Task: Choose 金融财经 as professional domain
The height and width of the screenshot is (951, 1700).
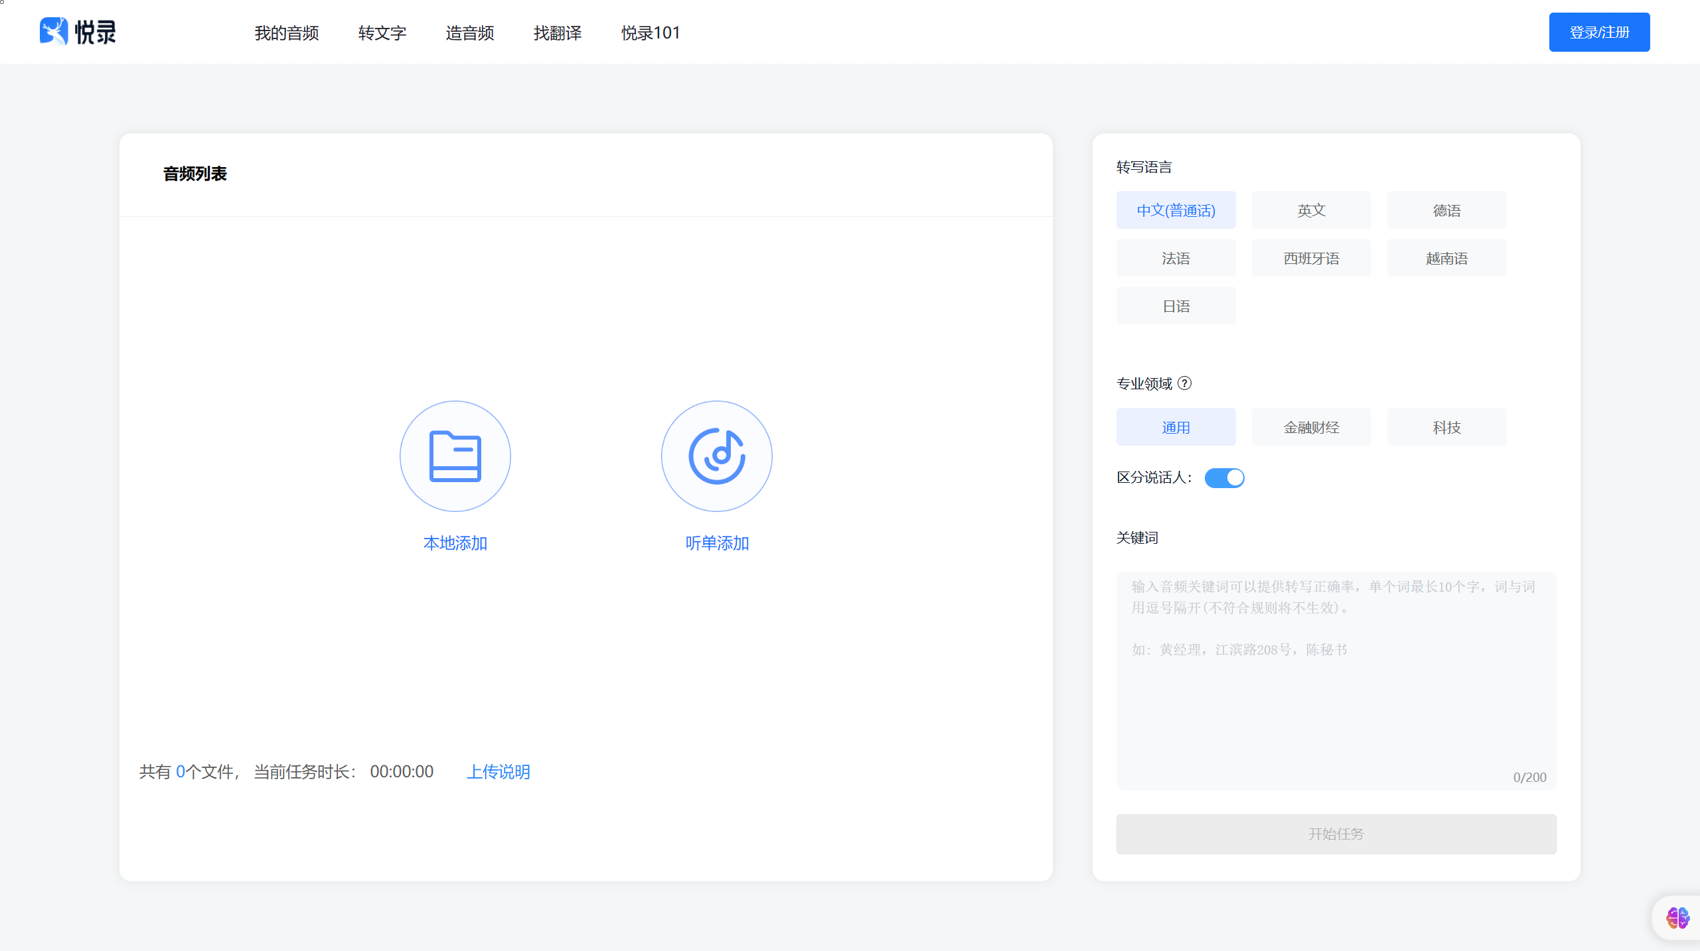Action: 1311,426
